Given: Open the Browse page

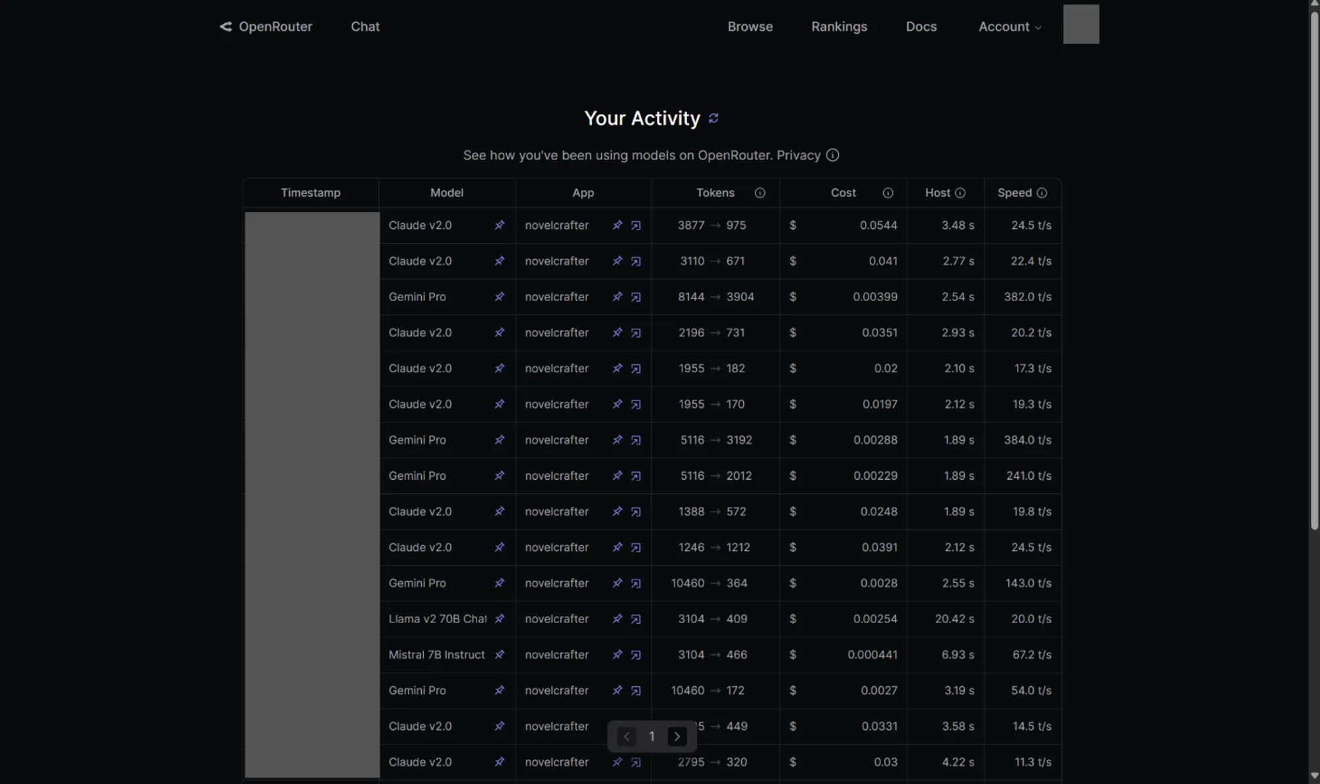Looking at the screenshot, I should (750, 26).
